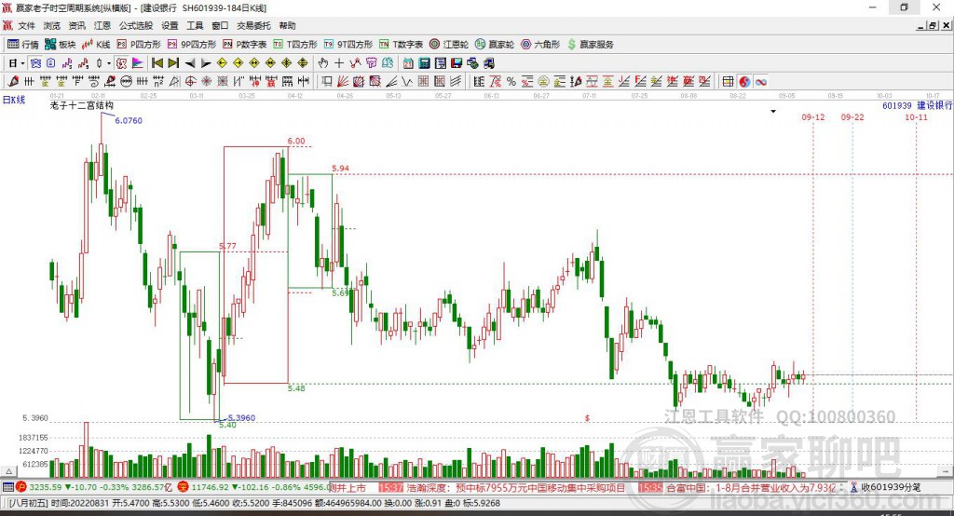Open the 9P四方形 tool
This screenshot has width=954, height=516.
pyautogui.click(x=192, y=45)
